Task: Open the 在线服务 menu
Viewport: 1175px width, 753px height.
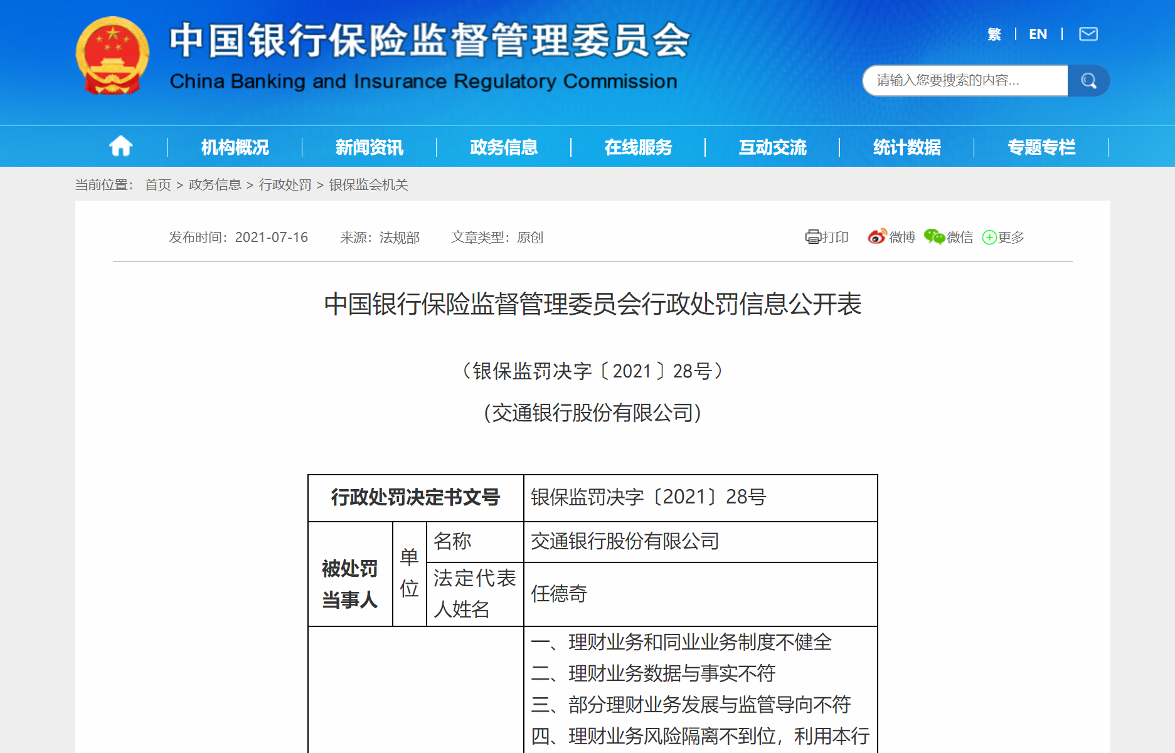Action: (x=638, y=147)
